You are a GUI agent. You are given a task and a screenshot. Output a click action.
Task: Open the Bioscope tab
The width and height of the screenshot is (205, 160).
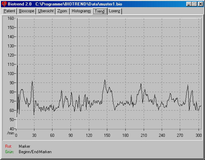[27, 11]
